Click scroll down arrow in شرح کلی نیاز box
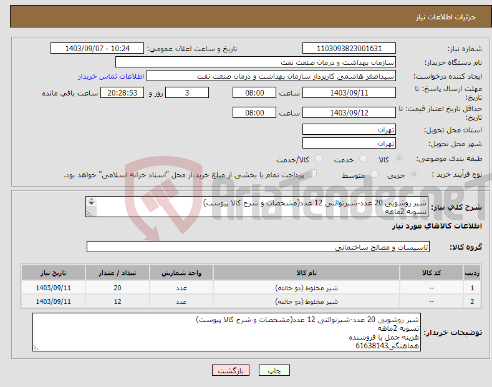The height and width of the screenshot is (387, 492). (x=91, y=203)
